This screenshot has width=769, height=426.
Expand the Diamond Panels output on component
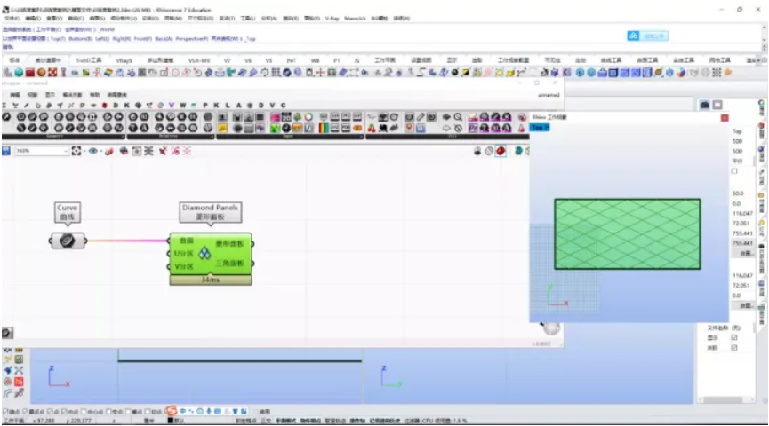coord(250,242)
